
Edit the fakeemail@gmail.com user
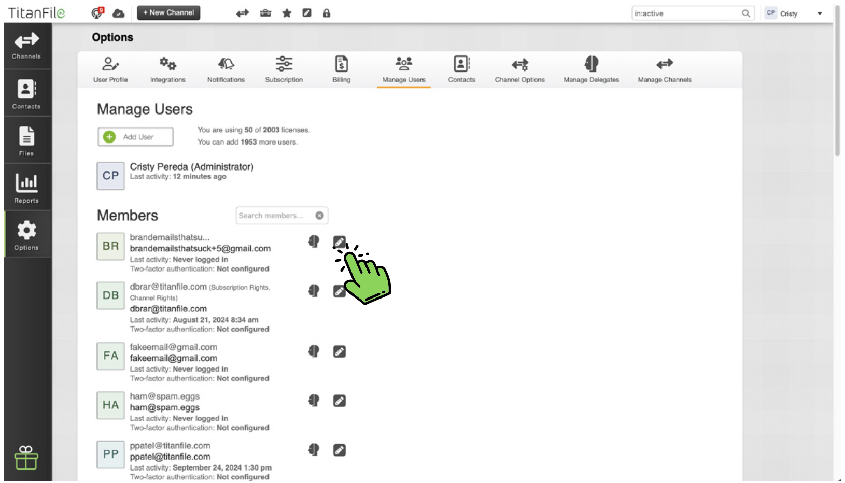pos(340,352)
